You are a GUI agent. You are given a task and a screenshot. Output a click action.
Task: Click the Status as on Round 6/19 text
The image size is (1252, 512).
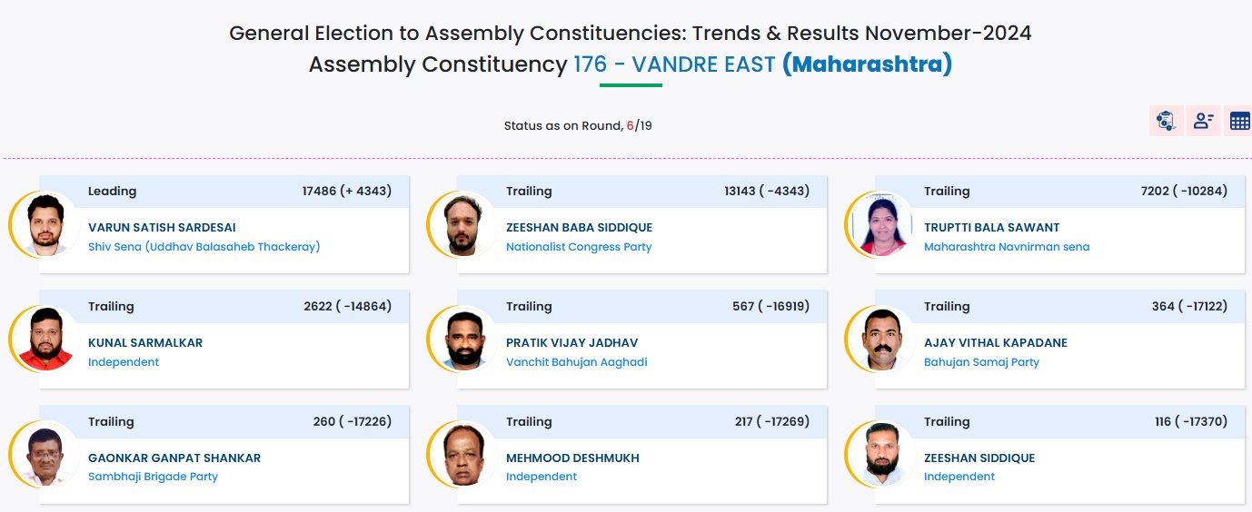tap(578, 126)
